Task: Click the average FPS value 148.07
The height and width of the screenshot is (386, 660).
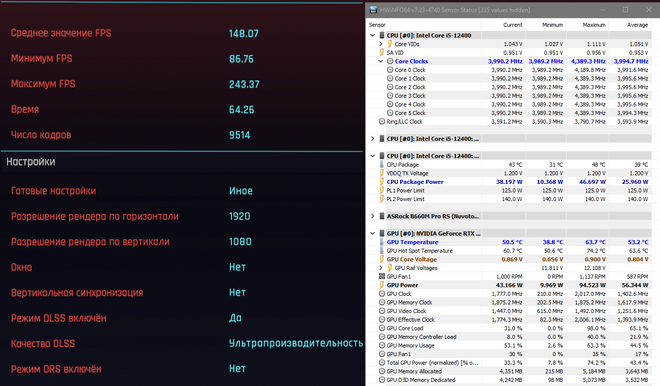Action: click(244, 33)
